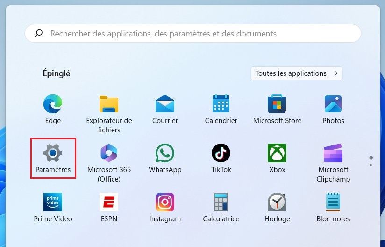
Task: Open the Calculatrice app
Action: pyautogui.click(x=221, y=207)
